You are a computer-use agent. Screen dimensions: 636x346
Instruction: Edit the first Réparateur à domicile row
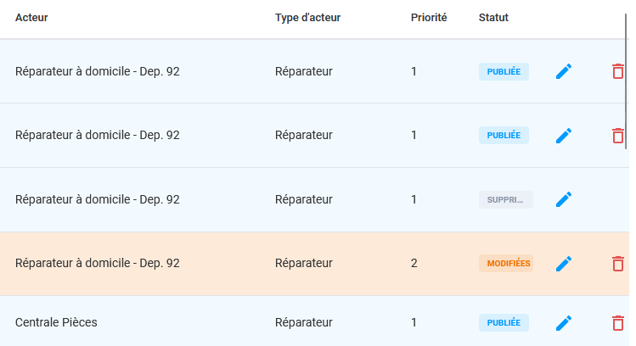(x=564, y=71)
